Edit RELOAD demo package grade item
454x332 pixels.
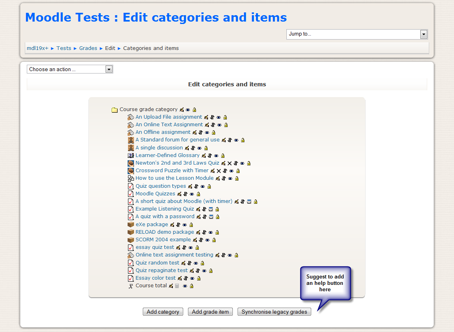point(198,232)
